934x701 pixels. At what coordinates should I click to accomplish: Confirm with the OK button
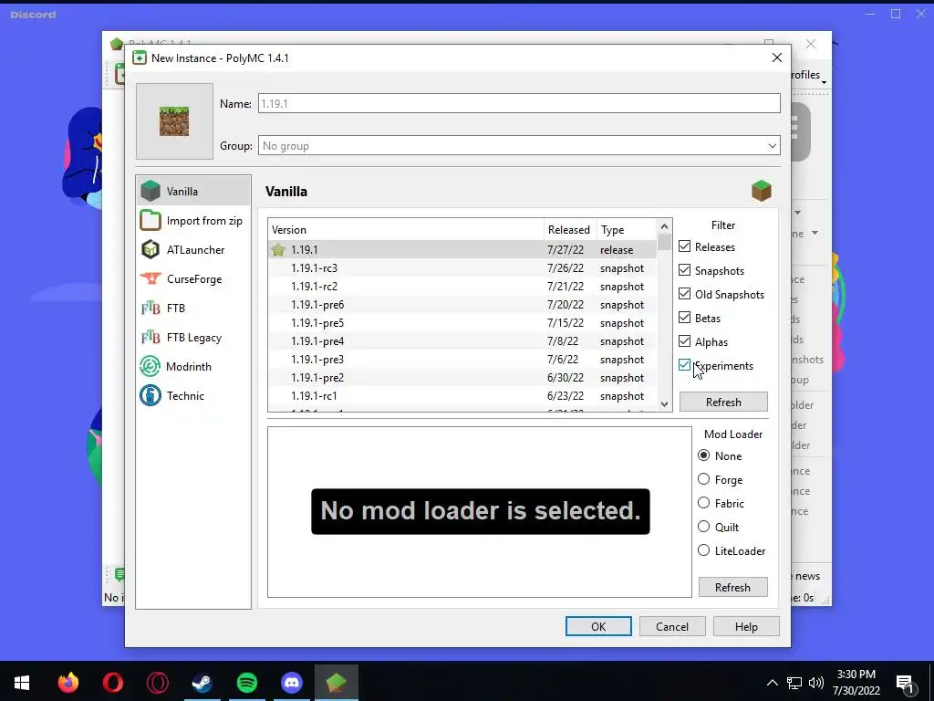[598, 626]
